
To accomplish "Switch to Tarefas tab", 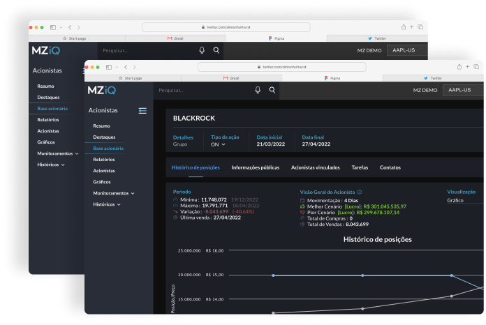I will click(360, 167).
